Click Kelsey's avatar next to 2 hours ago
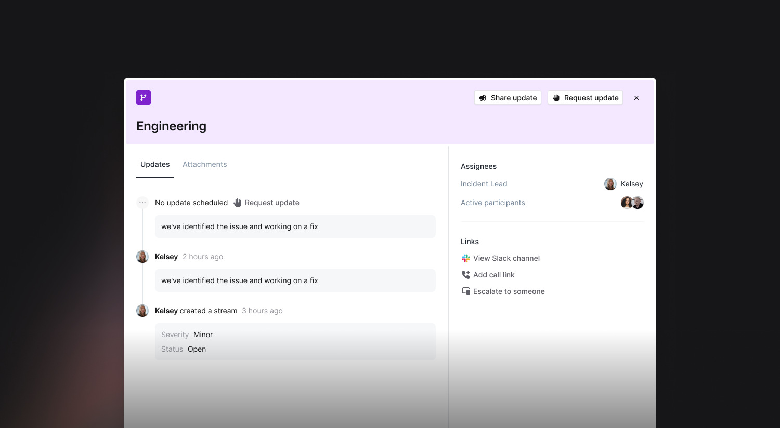This screenshot has height=428, width=780. coord(142,257)
